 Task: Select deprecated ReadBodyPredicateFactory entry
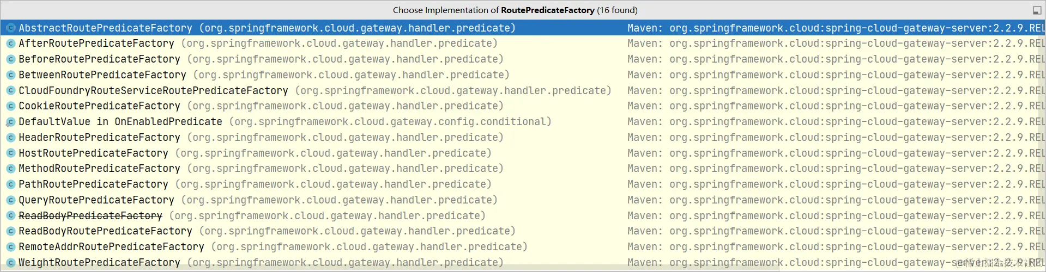(523, 216)
